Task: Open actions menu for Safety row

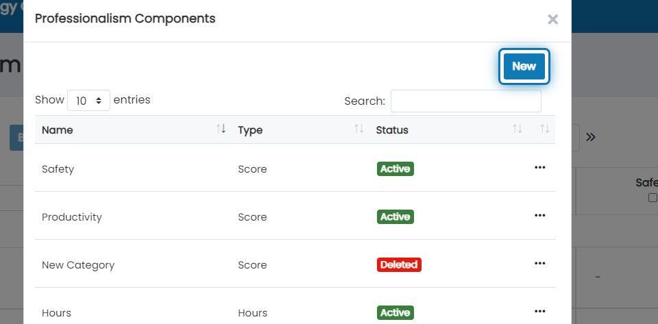Action: coord(539,168)
